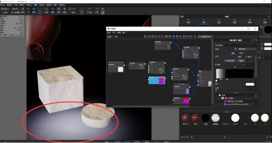
Task: Open the Nodes menu in material graph window
Action: pos(114,33)
